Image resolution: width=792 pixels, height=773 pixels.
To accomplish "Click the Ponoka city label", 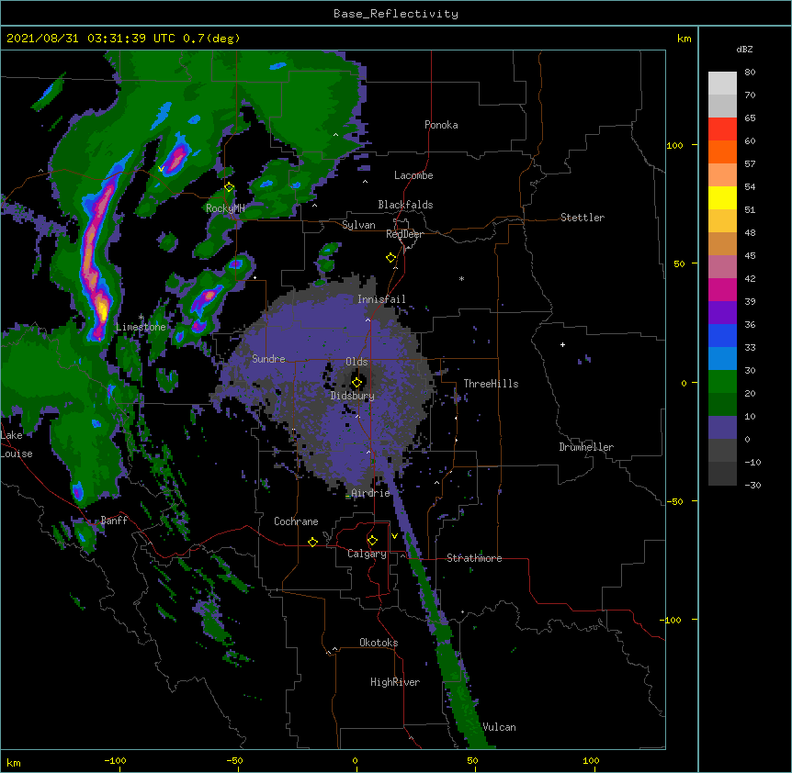I will pyautogui.click(x=441, y=125).
